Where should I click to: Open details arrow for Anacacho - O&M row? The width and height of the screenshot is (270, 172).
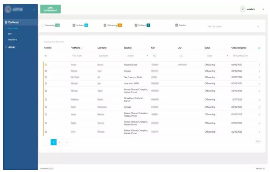coord(259,84)
